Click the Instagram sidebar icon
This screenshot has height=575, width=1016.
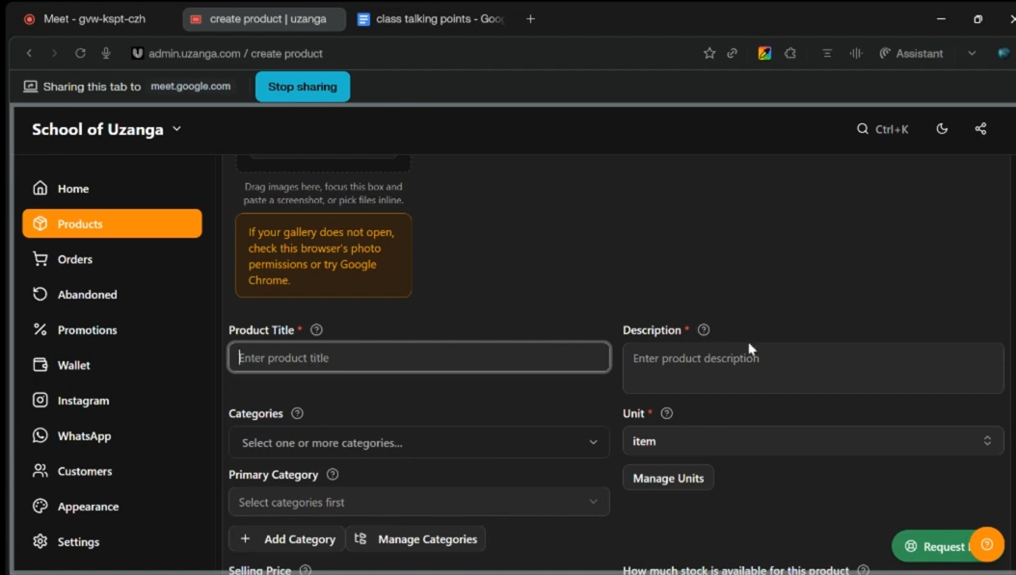[x=40, y=400]
